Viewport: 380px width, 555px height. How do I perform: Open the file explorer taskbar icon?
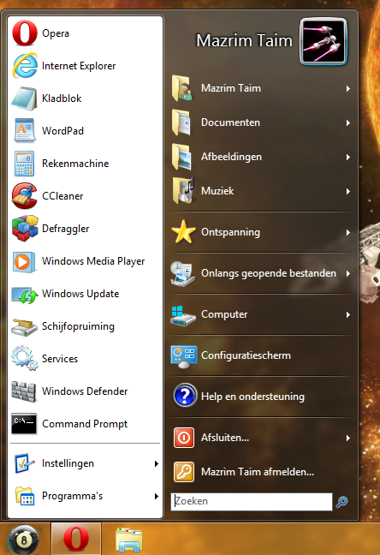coord(129,540)
